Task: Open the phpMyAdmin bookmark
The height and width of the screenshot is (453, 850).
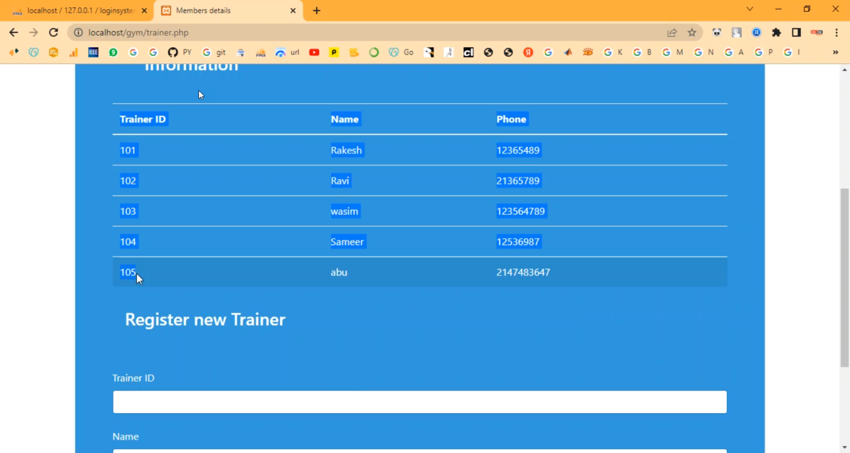Action: coord(261,52)
